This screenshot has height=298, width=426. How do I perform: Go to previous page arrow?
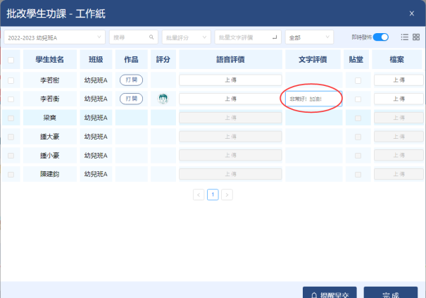click(199, 194)
